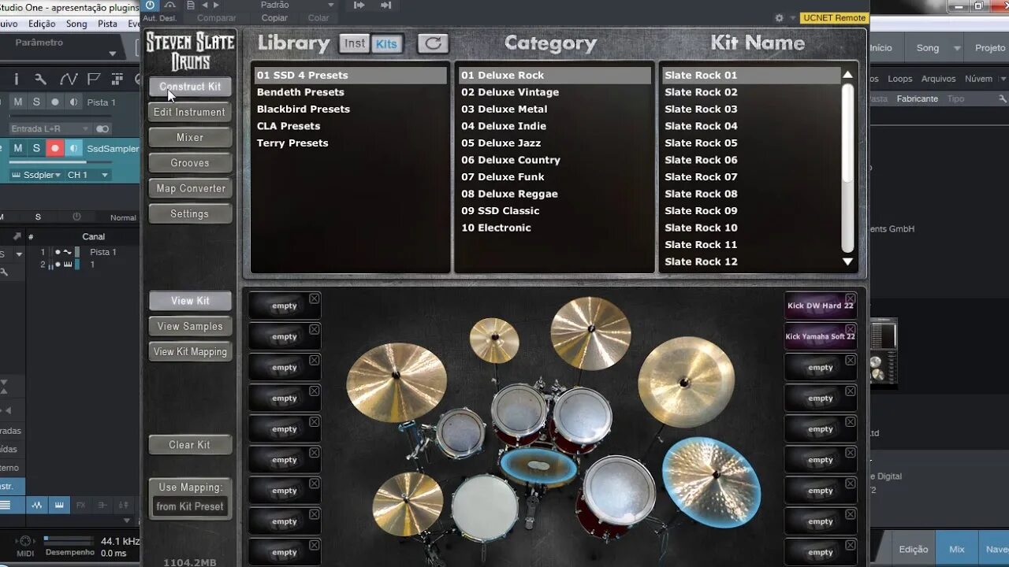Mute the Pista 1 track
Viewport: 1009px width, 567px height.
(18, 102)
